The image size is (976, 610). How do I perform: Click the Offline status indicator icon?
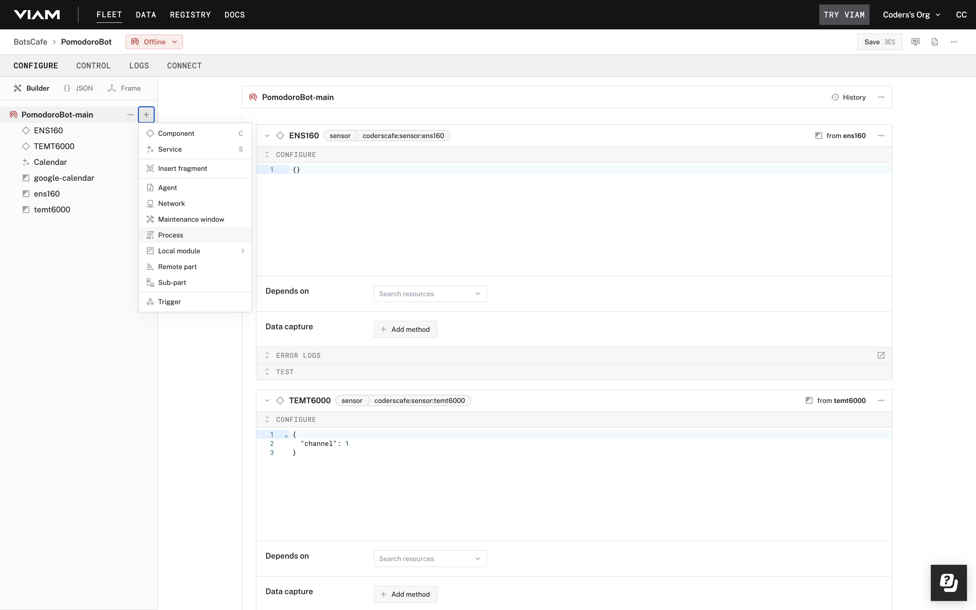tap(136, 42)
